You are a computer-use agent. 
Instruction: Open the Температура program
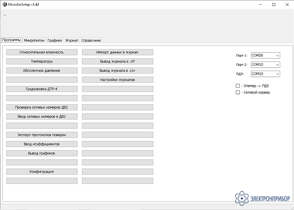tap(42, 61)
